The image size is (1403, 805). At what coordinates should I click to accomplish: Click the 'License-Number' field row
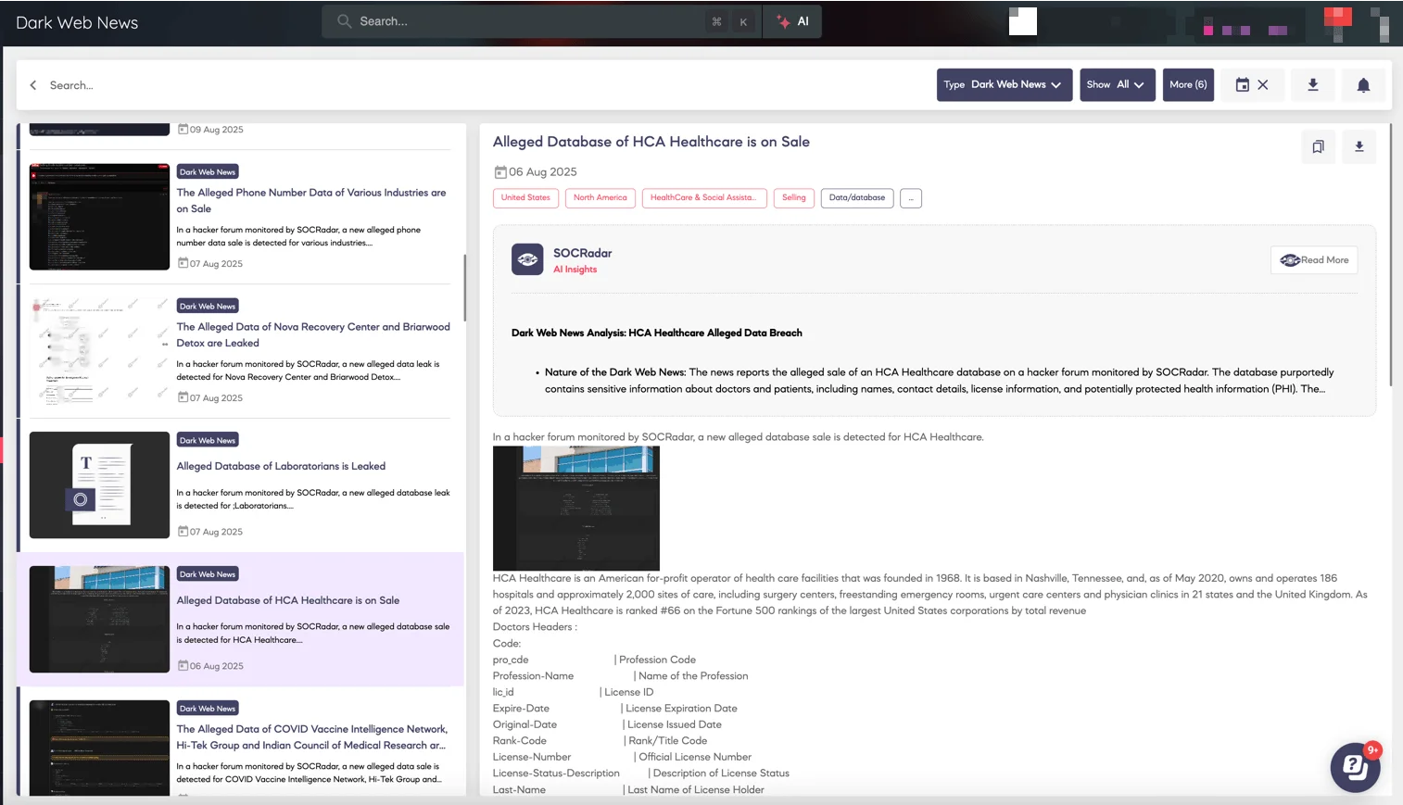coord(623,757)
